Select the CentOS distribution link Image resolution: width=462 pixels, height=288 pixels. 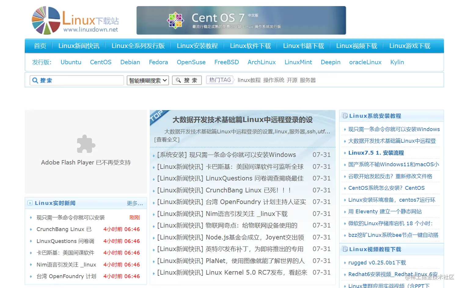(x=101, y=62)
